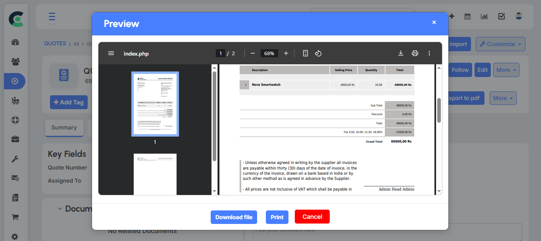The width and height of the screenshot is (542, 241).
Task: Toggle the thumbnail panel with the hamburger icon
Action: pos(111,53)
